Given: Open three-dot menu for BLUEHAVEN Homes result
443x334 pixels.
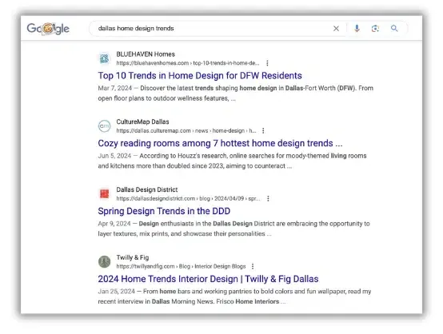Looking at the screenshot, I should coord(267,63).
